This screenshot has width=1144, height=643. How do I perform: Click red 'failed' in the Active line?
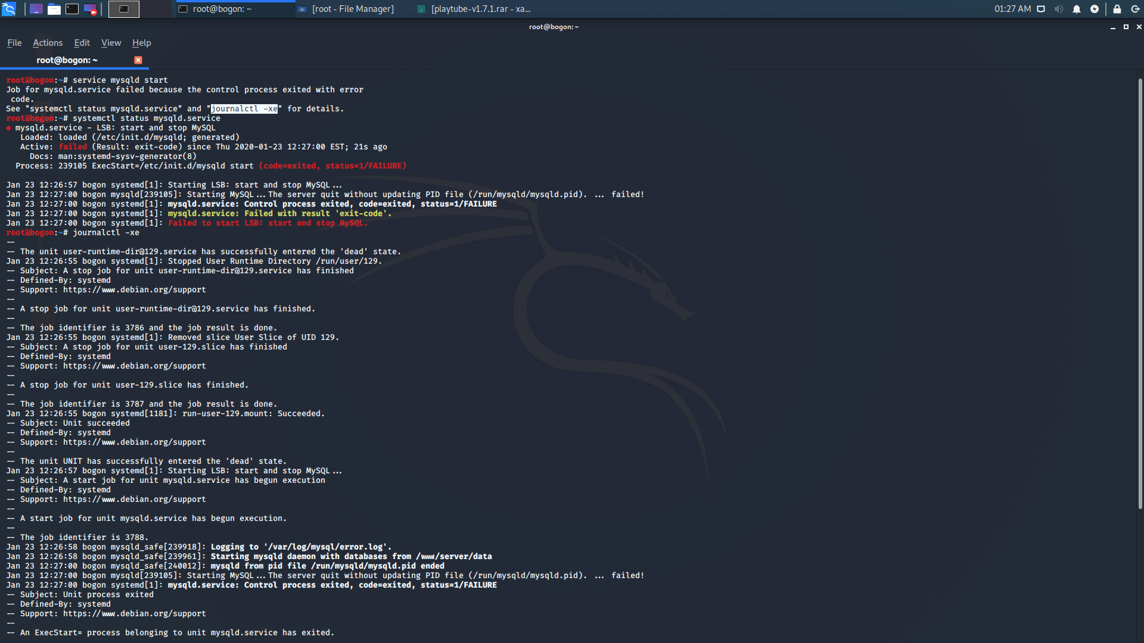73,147
